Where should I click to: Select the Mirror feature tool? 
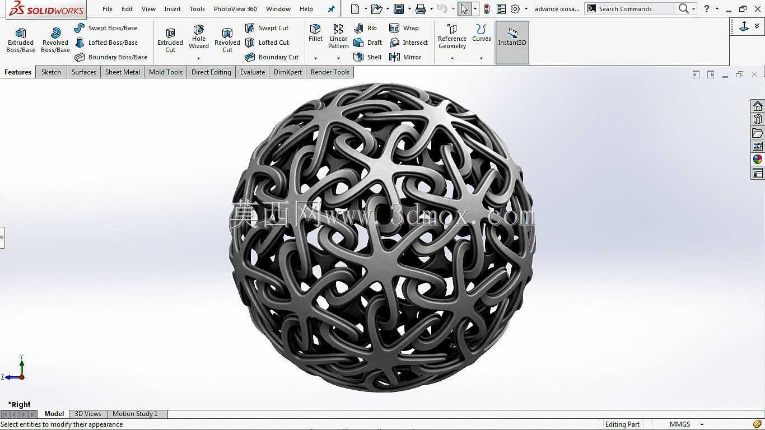(405, 57)
